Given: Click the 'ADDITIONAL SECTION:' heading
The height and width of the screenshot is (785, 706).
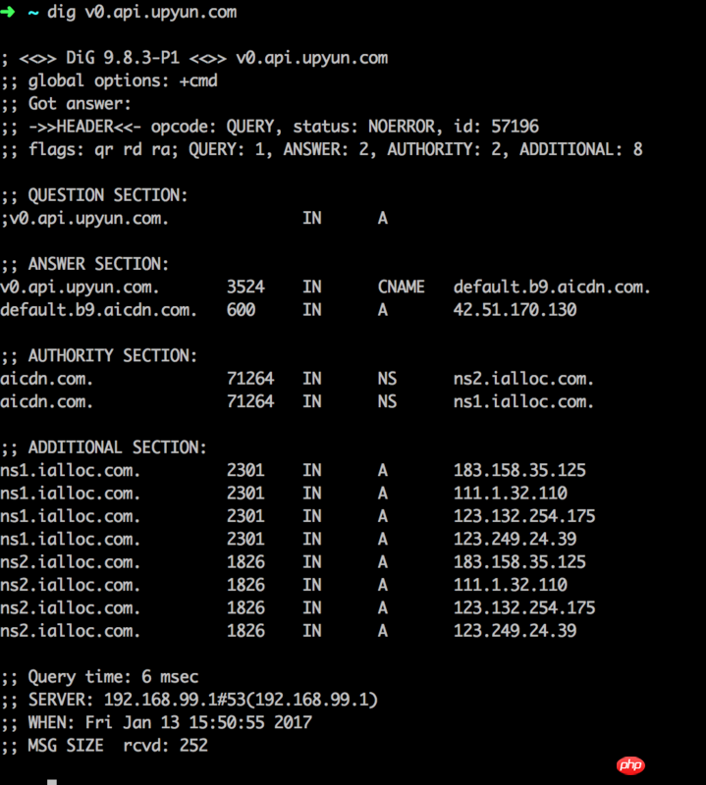Looking at the screenshot, I should tap(117, 447).
